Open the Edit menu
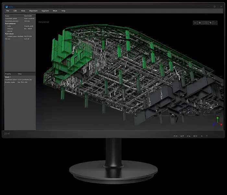227x195 pixels. pyautogui.click(x=15, y=11)
